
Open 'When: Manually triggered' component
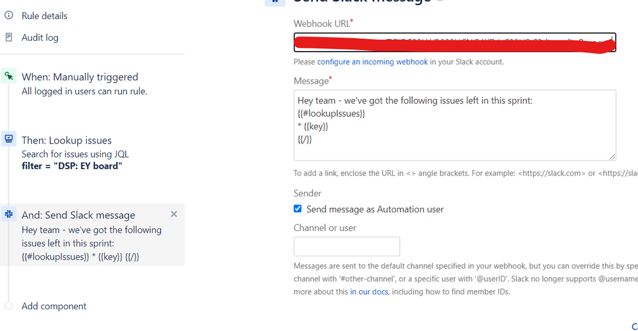[x=80, y=77]
